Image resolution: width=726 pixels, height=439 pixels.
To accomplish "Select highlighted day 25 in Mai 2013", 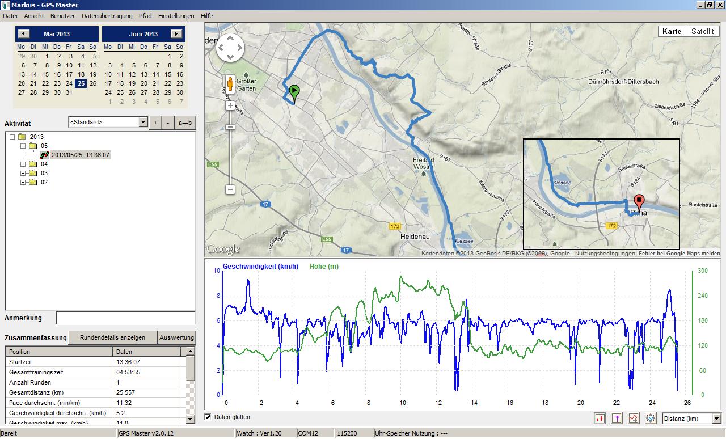I will point(81,83).
